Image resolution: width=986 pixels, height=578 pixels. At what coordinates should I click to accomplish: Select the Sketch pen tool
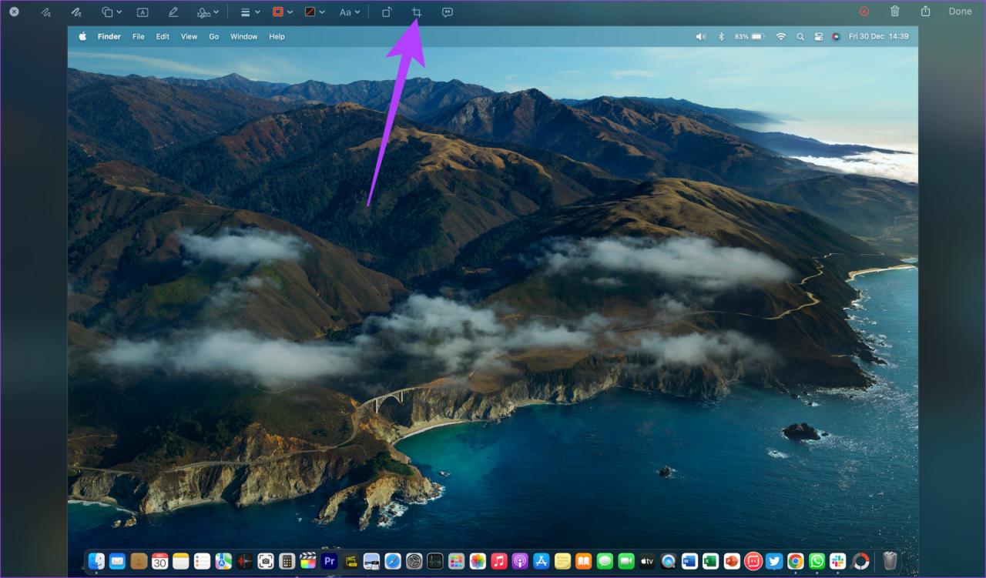pyautogui.click(x=46, y=12)
